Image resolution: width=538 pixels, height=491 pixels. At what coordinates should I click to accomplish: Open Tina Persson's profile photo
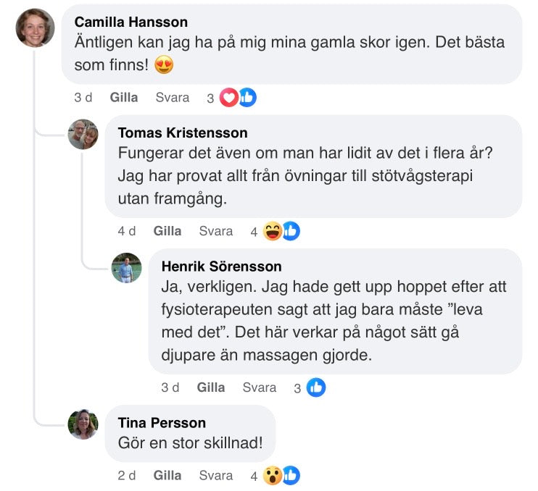[83, 424]
